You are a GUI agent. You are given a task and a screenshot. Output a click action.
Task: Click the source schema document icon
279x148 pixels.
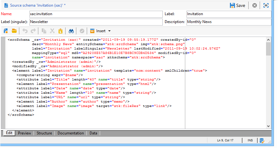click(x=6, y=5)
